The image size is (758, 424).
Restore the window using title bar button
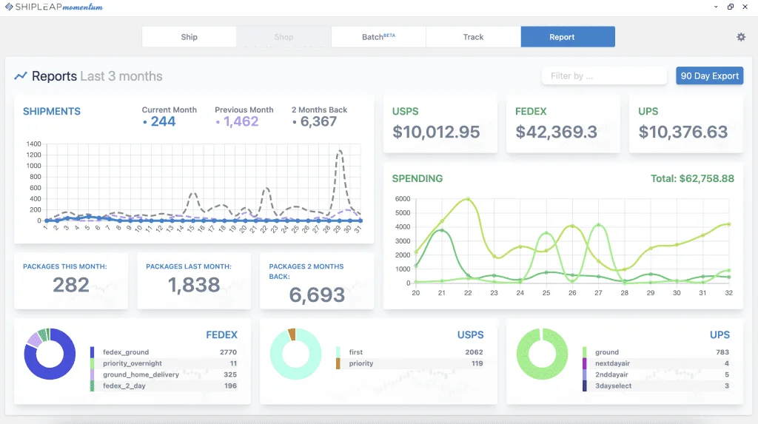[x=731, y=7]
